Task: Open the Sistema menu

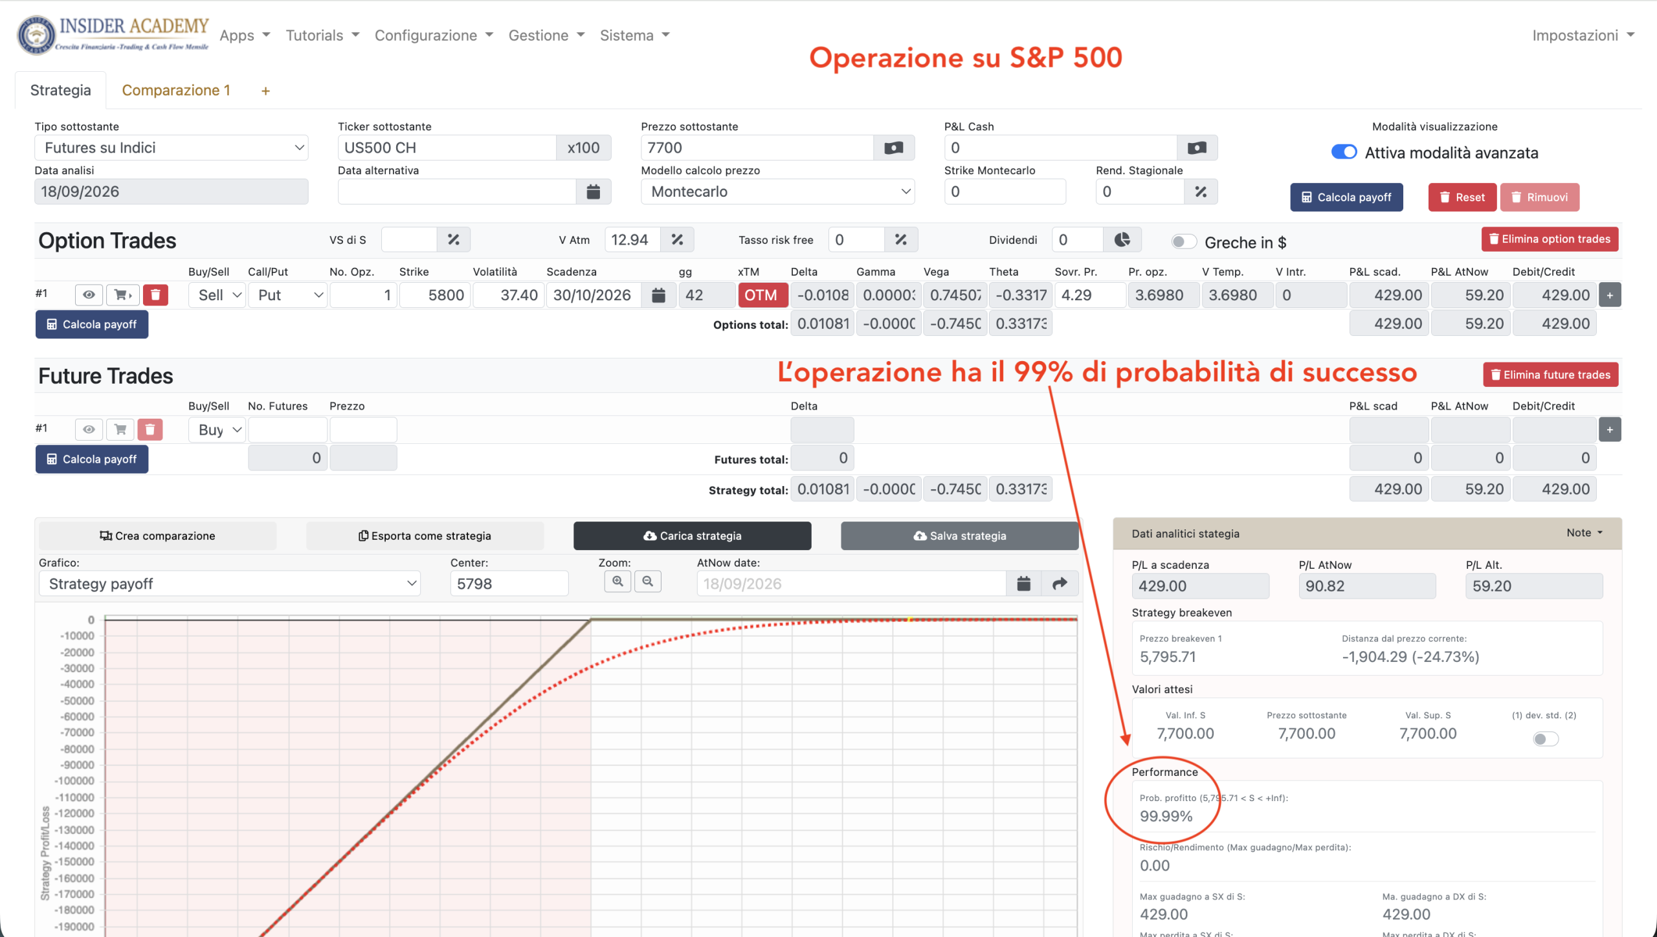Action: coord(634,36)
